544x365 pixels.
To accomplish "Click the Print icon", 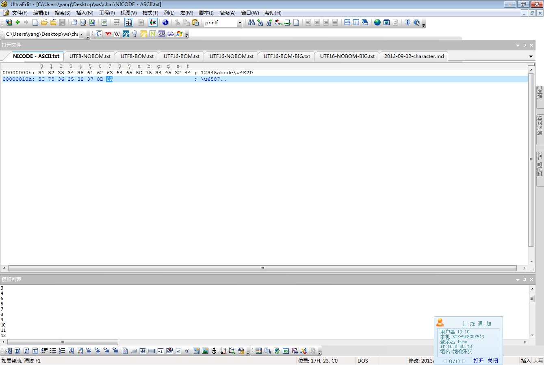I will pyautogui.click(x=74, y=22).
